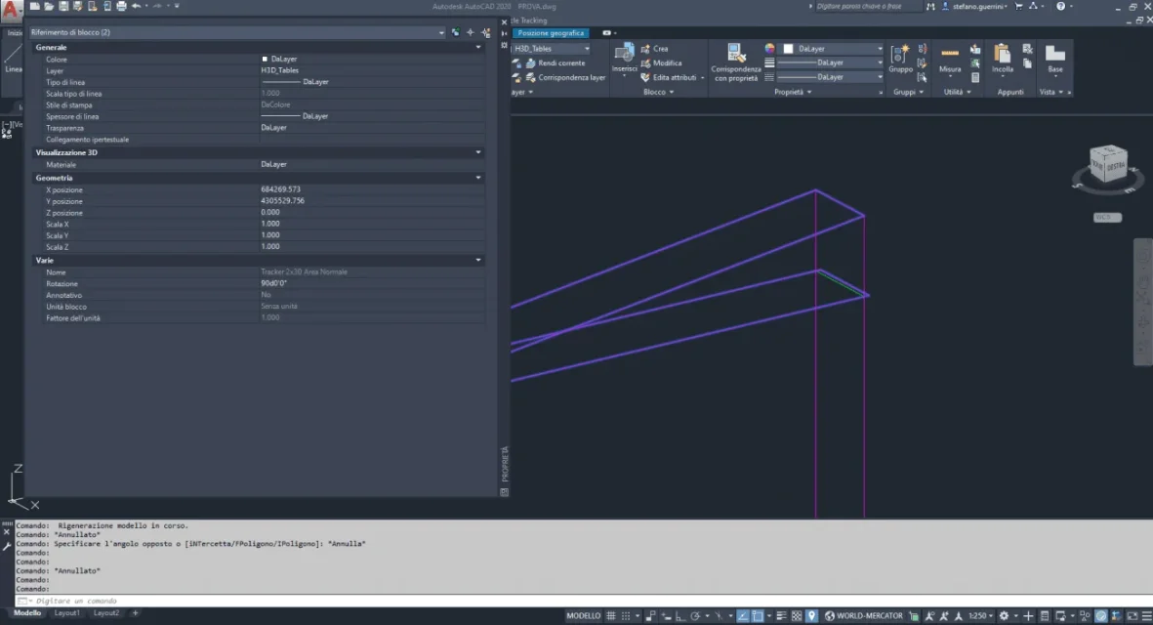The width and height of the screenshot is (1153, 625).
Task: Click the Plot printer icon
Action: [121, 6]
